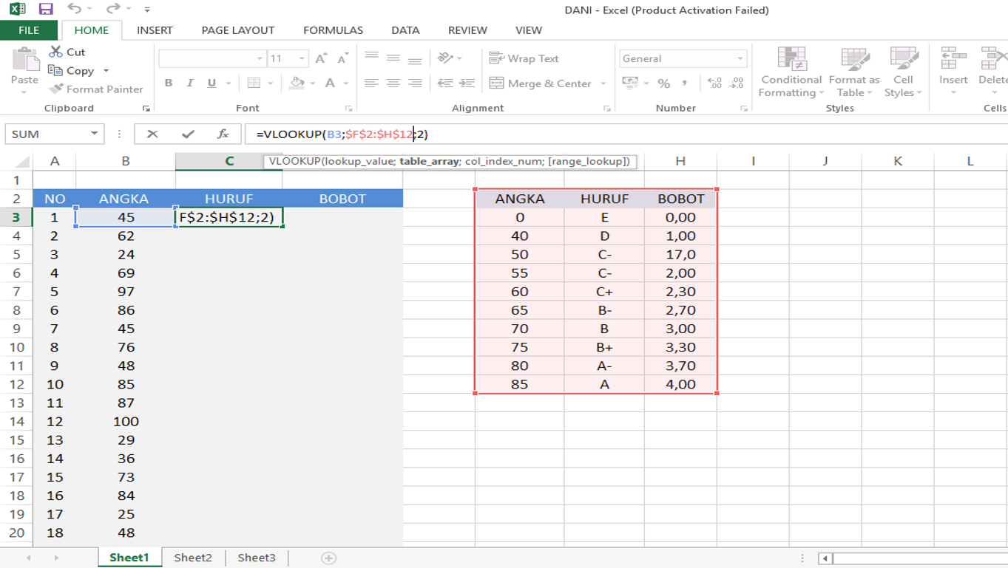Click the Cell Styles button

903,72
